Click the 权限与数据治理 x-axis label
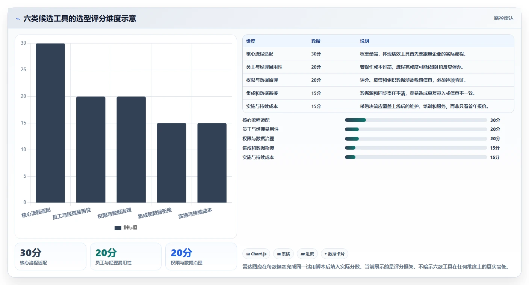The image size is (529, 285). point(115,213)
